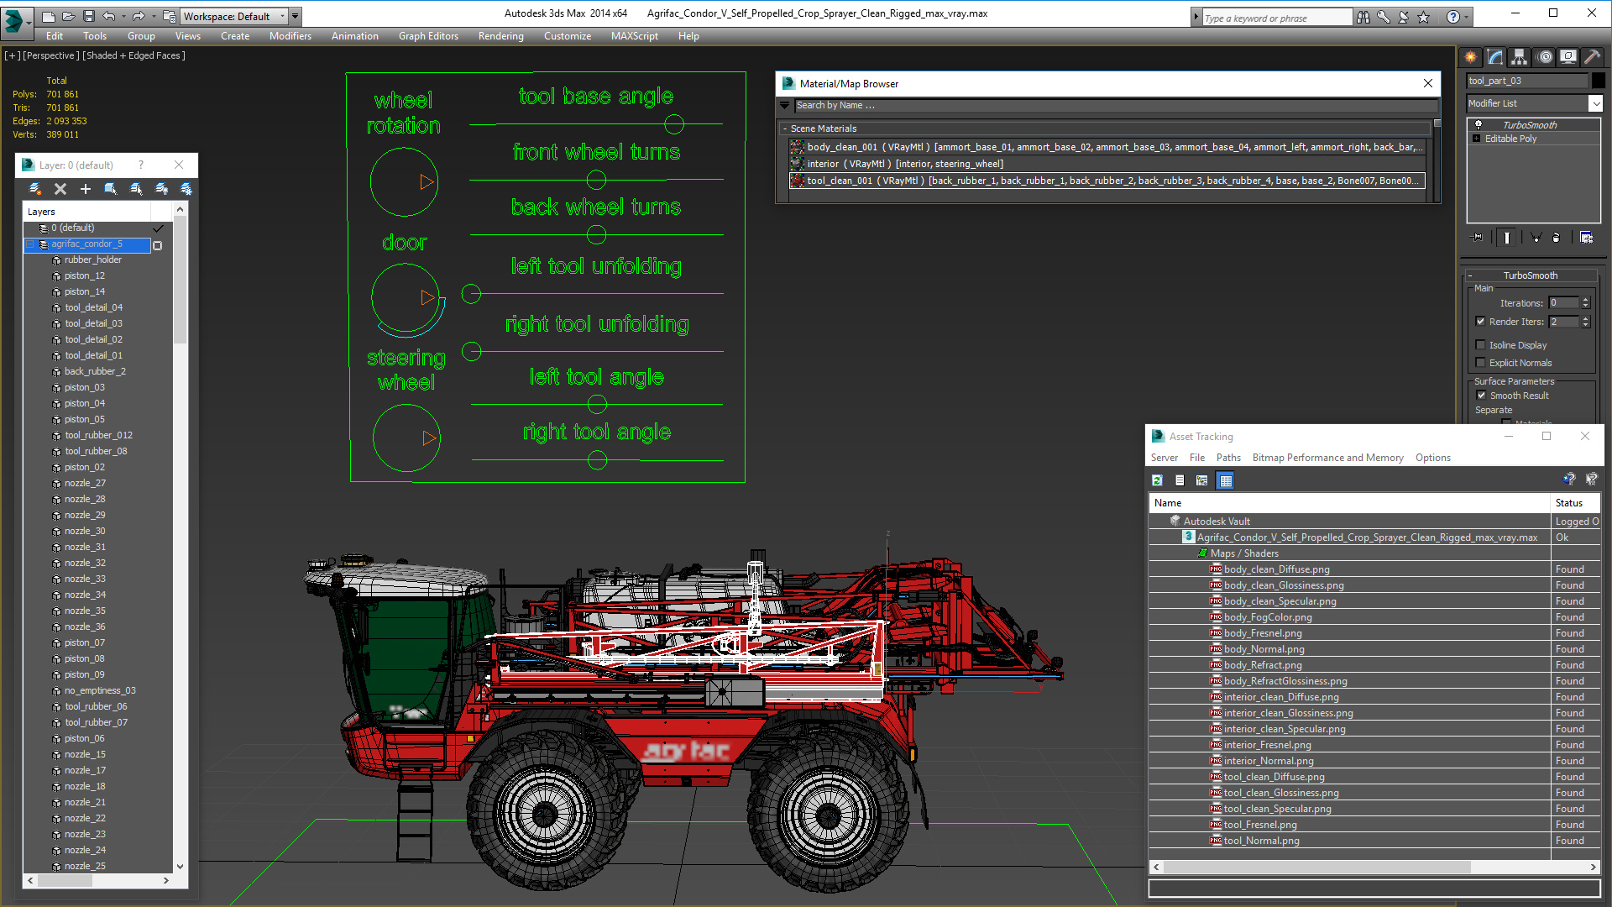Click the tool_part_03 object name field
Screen dimensions: 1612x907
(x=1527, y=81)
